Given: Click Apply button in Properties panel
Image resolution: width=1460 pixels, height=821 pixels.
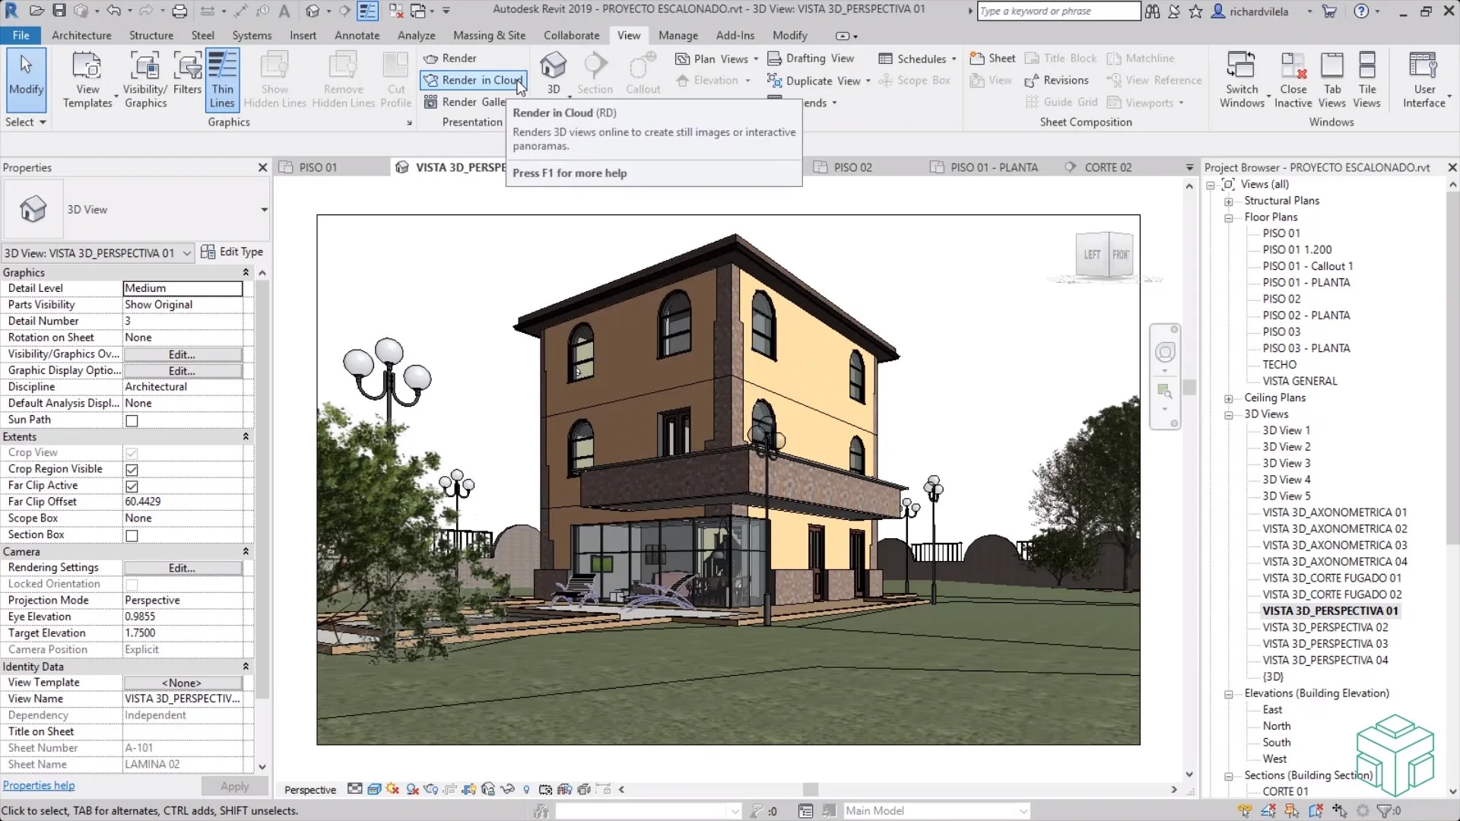Looking at the screenshot, I should 235,785.
